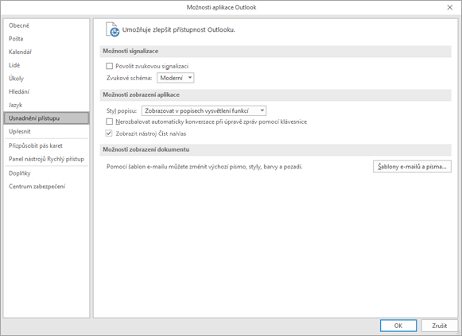Image resolution: width=462 pixels, height=336 pixels.
Task: Open the Jazyk options
Action: point(16,105)
